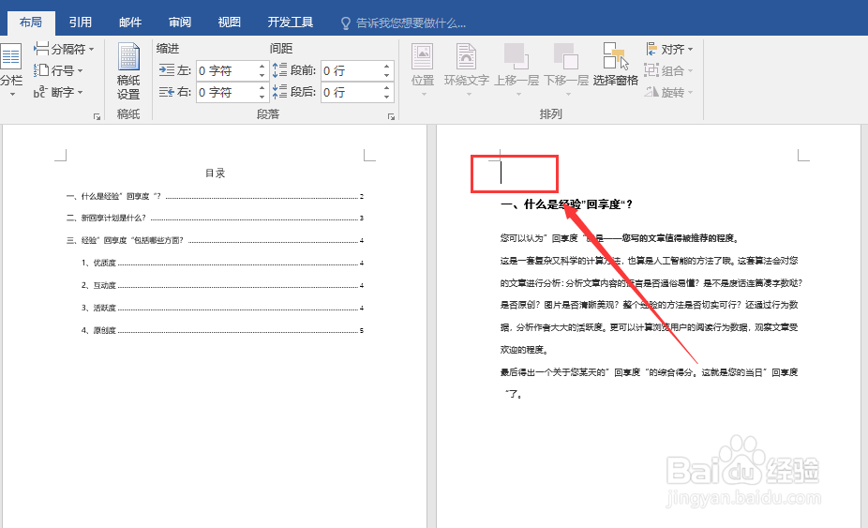Open the 行号 line numbers dropdown
868x528 pixels.
coord(58,70)
